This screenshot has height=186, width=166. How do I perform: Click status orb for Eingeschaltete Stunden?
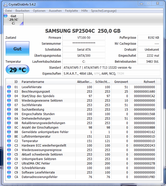point(9,114)
